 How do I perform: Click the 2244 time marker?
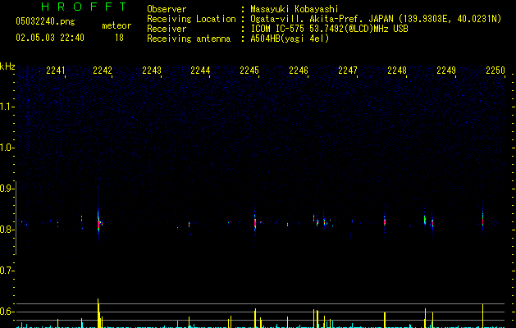coord(200,71)
